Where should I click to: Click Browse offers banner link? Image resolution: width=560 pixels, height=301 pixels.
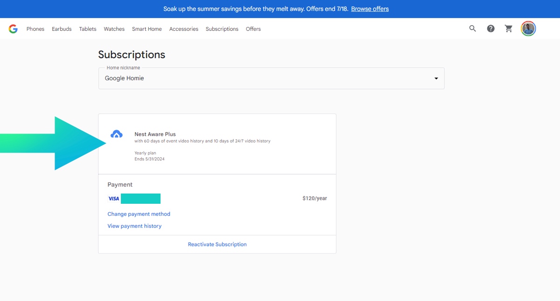(370, 9)
